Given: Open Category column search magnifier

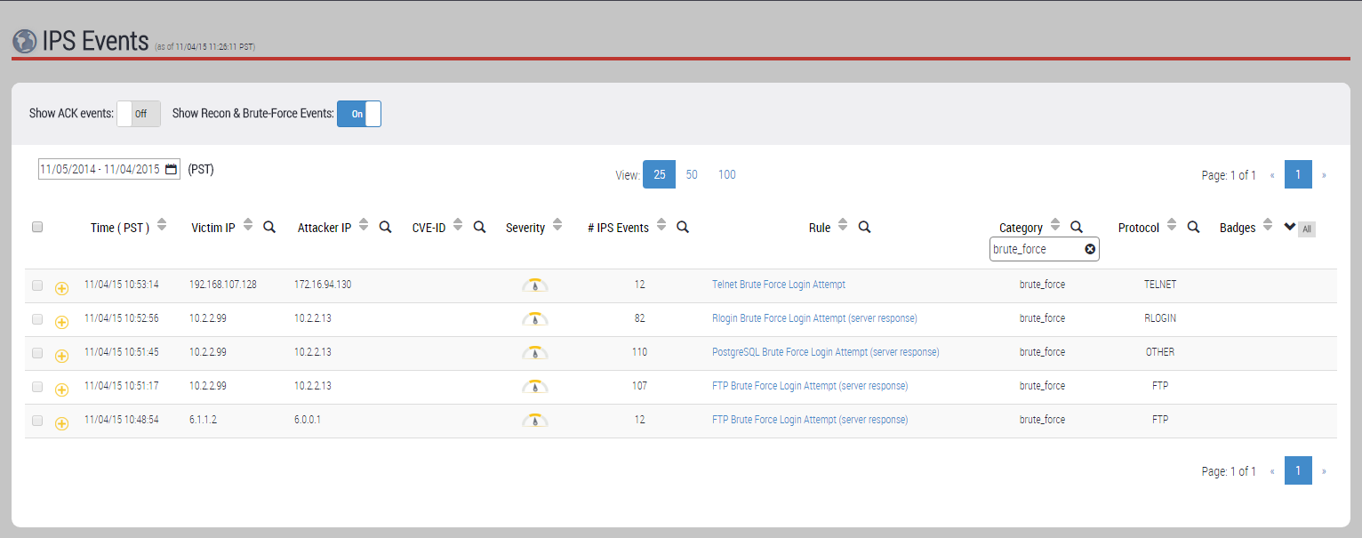Looking at the screenshot, I should click(1076, 227).
